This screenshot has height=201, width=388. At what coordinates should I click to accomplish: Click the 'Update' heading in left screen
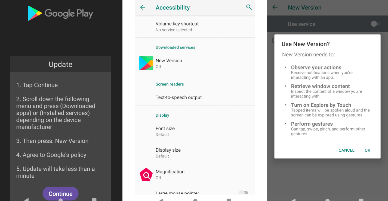pyautogui.click(x=60, y=64)
